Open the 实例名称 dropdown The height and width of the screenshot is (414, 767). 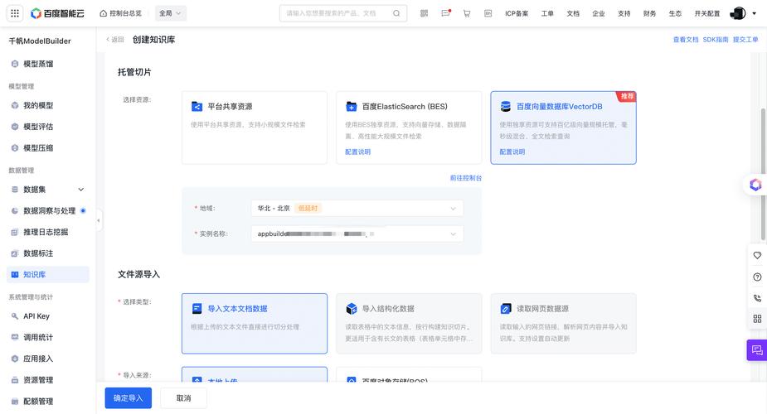(x=357, y=233)
